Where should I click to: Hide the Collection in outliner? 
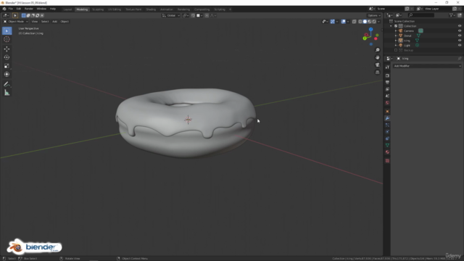pos(460,26)
